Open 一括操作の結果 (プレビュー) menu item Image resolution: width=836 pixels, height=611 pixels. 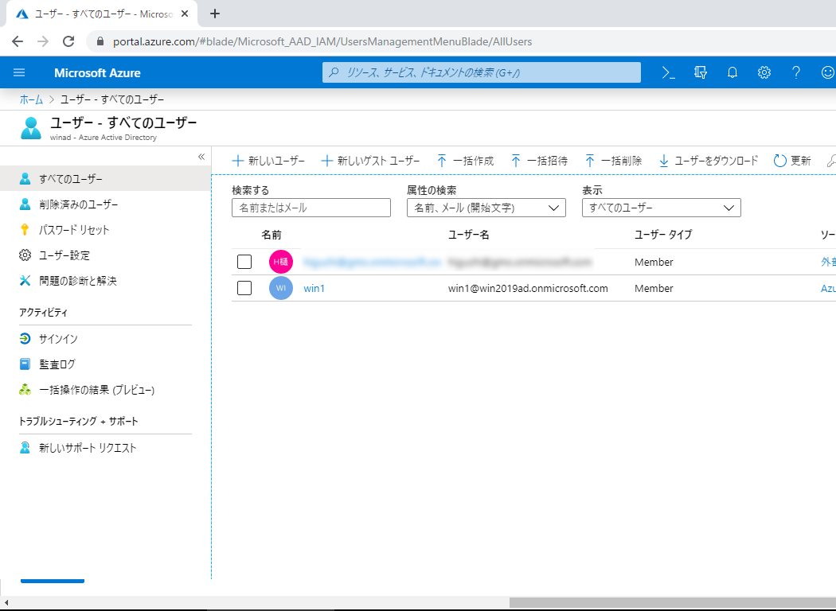106,390
